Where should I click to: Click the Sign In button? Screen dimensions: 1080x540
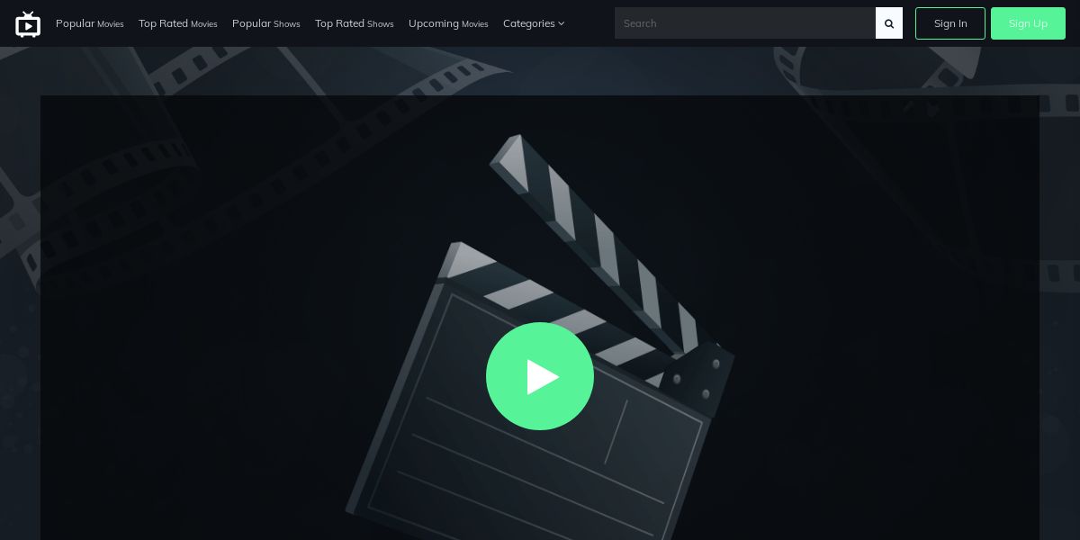(x=950, y=23)
